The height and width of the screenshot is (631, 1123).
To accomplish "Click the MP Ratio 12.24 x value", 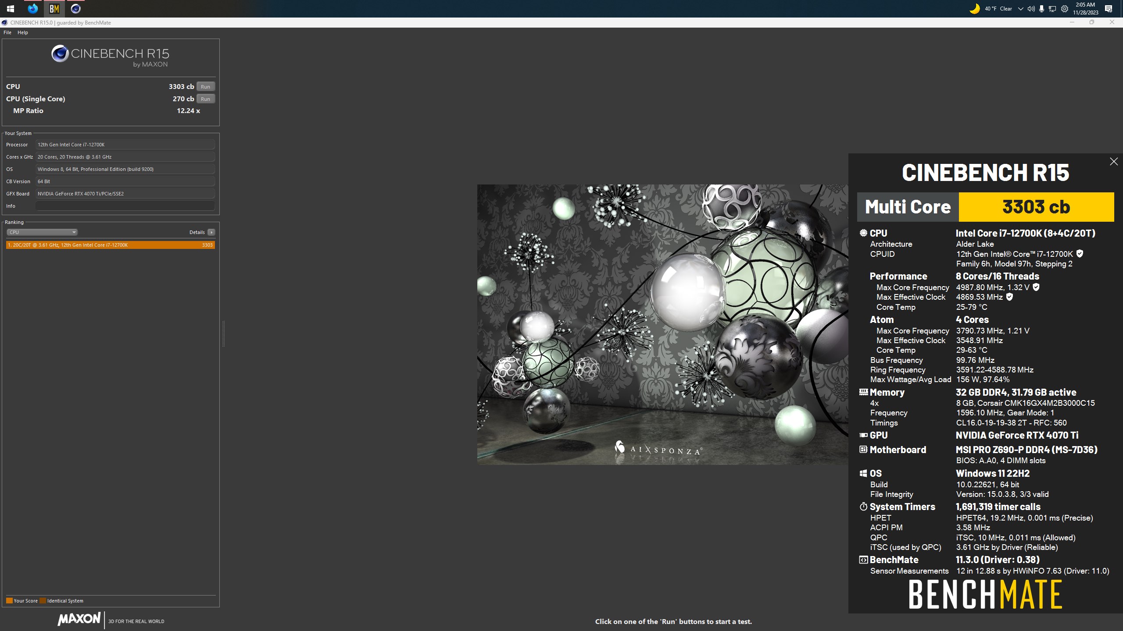I will (188, 111).
